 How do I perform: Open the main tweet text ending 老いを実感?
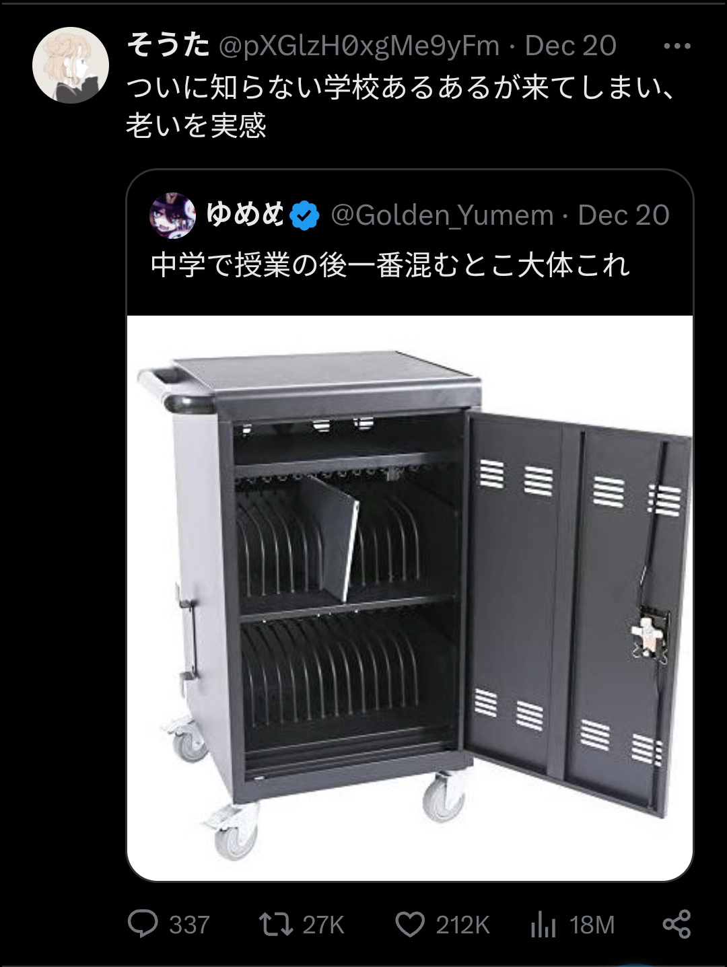click(401, 106)
